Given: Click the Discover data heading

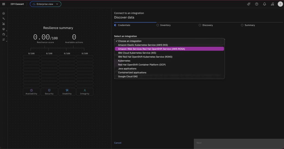Looking at the screenshot, I should pos(124,17).
